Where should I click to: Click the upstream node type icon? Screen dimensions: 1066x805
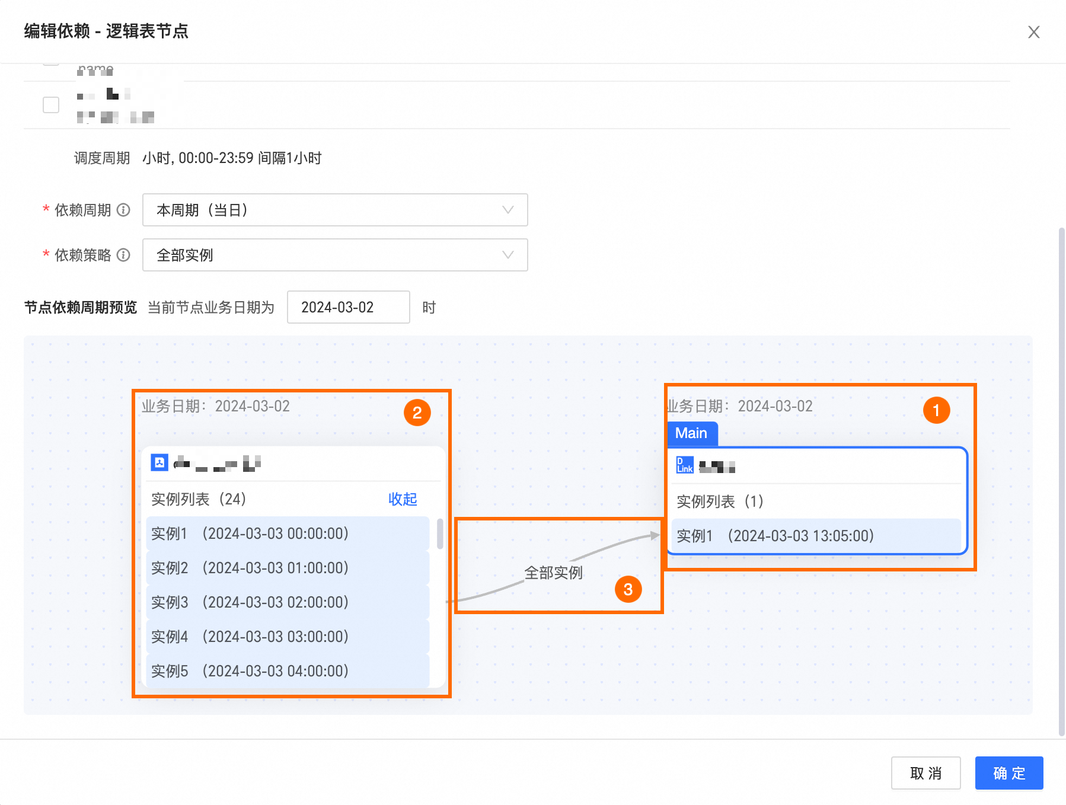pos(159,462)
